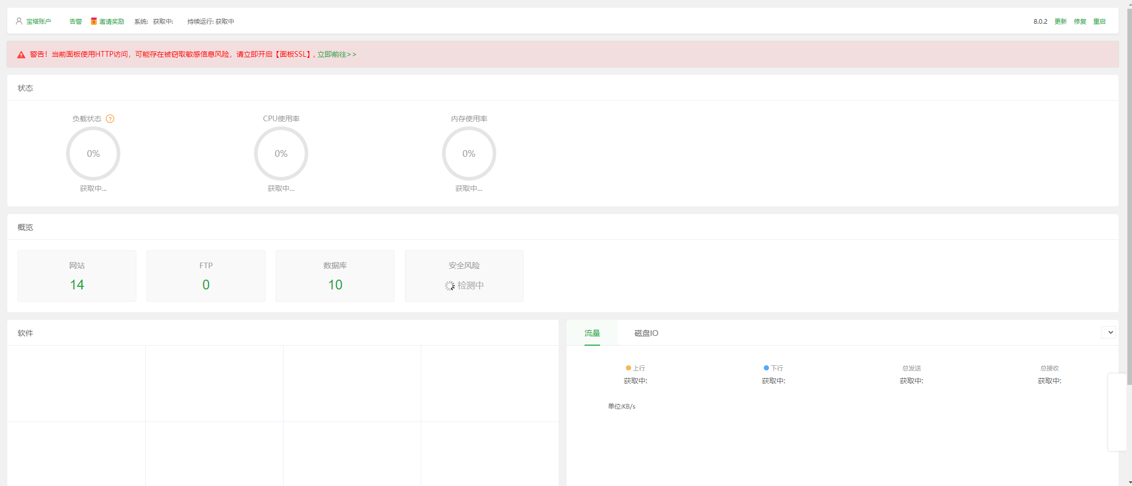Click the gift icon beside 邀请奖励
This screenshot has height=486, width=1132.
pos(94,21)
